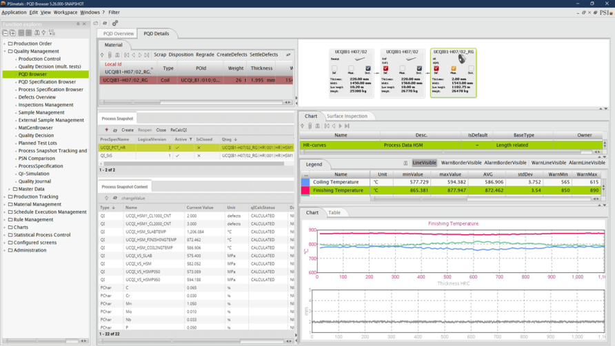Toggle the WarnBorderVisible option
The image size is (615, 346).
click(461, 163)
